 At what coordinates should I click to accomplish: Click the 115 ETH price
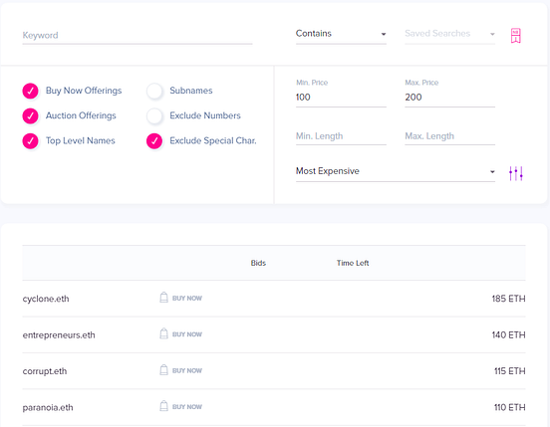(x=510, y=371)
